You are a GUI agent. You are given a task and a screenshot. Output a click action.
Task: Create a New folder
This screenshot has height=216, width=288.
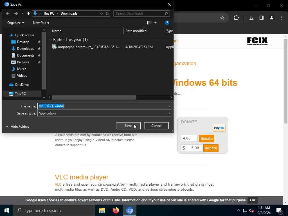click(x=41, y=23)
